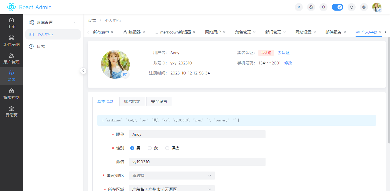Choose the 保密 gender option
The width and height of the screenshot is (390, 191).
click(x=167, y=148)
